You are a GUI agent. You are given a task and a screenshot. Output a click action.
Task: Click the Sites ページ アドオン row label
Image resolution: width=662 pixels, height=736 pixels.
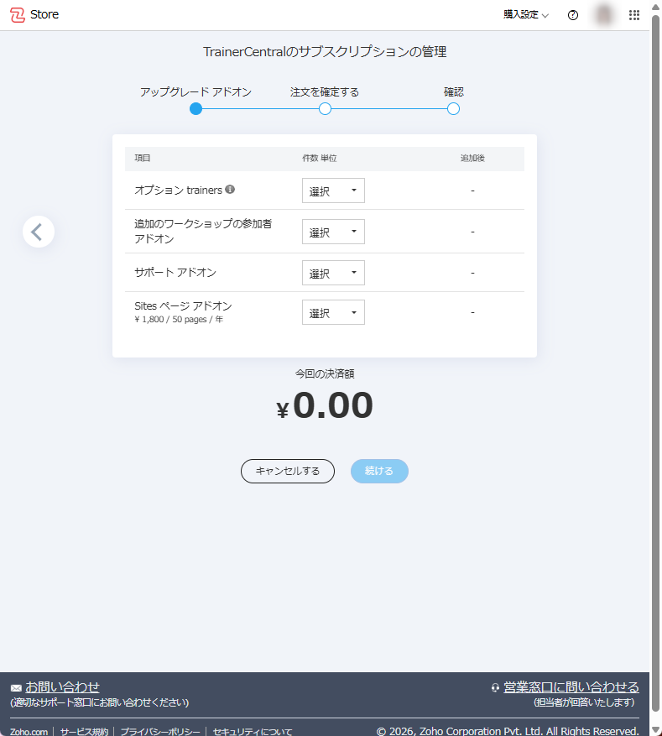tap(183, 306)
